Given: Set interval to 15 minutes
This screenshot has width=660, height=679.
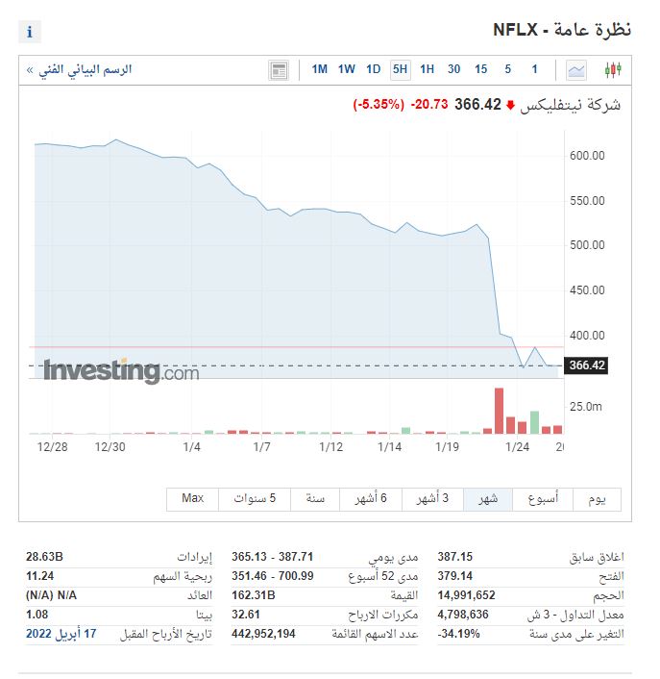Looking at the screenshot, I should pos(480,69).
